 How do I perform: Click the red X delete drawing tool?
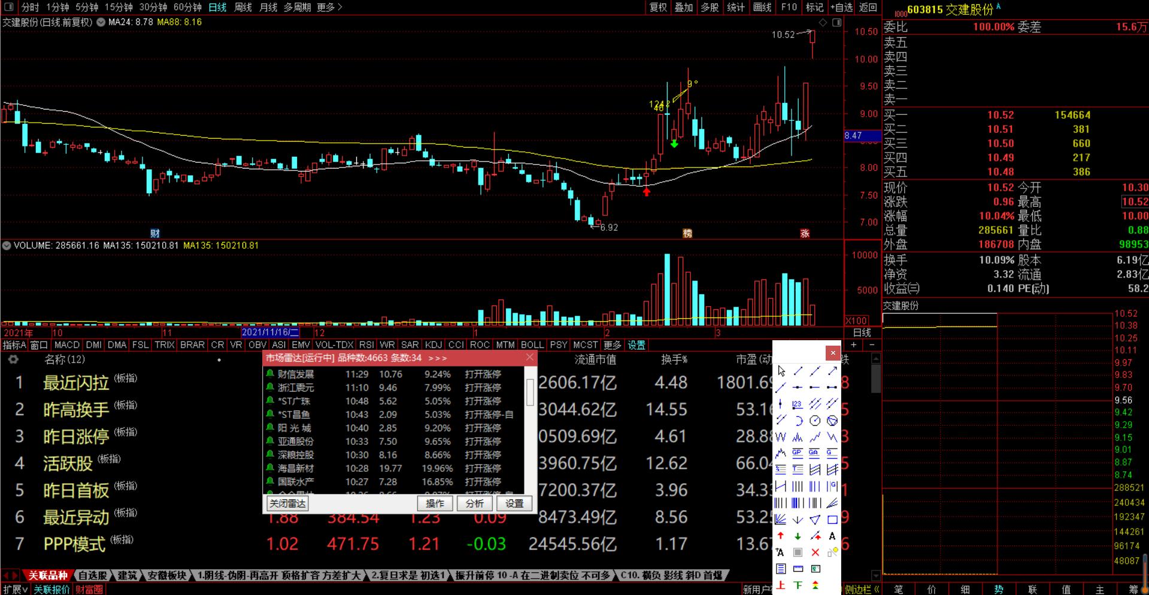tap(815, 553)
